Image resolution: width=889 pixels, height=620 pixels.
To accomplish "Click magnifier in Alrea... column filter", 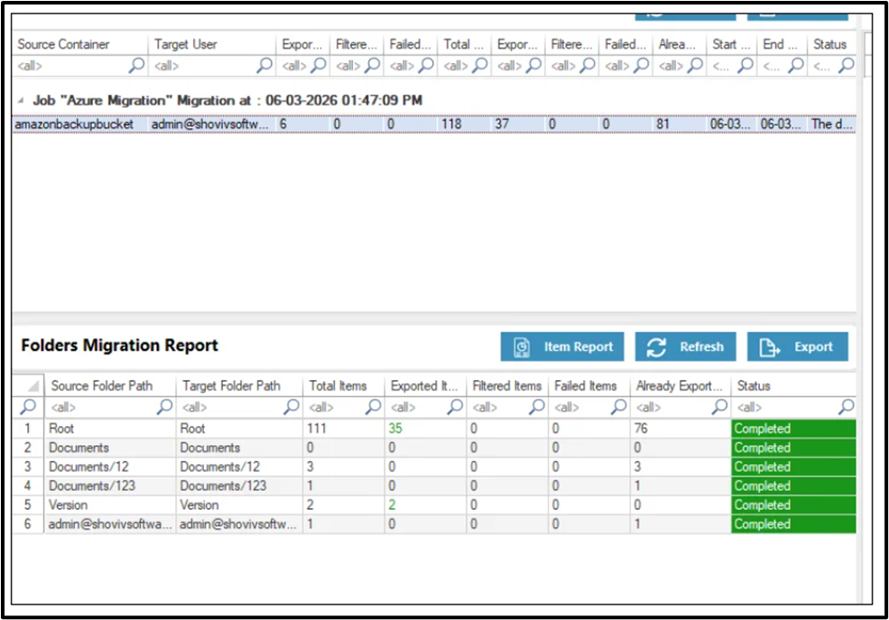I will (695, 65).
